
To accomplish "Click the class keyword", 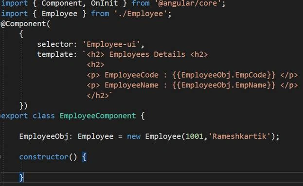I will point(44,116).
